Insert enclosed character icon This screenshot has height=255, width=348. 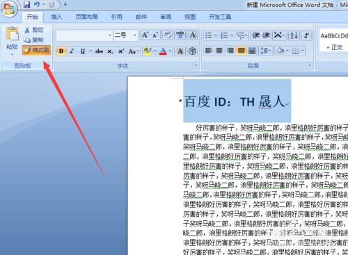point(192,51)
